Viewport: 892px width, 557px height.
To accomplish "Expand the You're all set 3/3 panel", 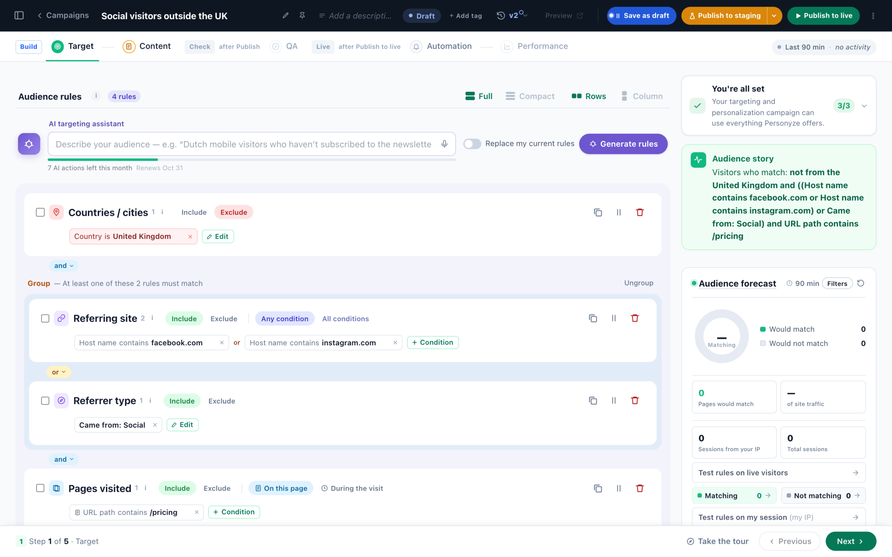I will (864, 106).
